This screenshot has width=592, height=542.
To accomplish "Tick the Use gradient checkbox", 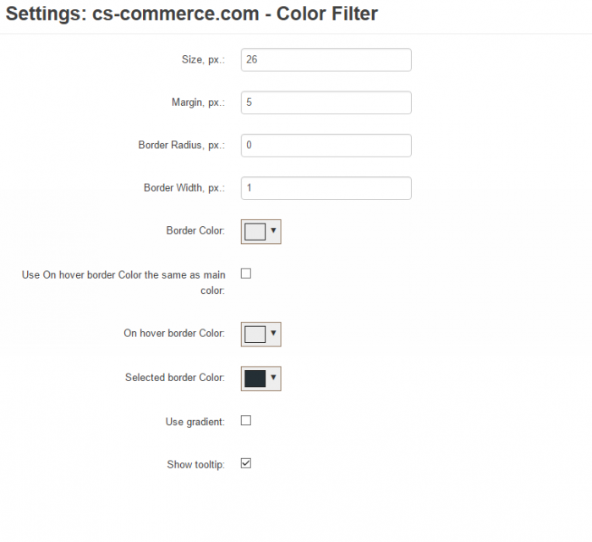I will pyautogui.click(x=246, y=420).
